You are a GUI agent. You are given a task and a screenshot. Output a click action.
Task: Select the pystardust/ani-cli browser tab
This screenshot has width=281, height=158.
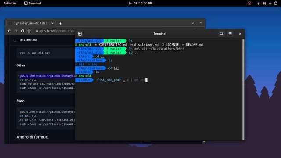click(x=31, y=23)
